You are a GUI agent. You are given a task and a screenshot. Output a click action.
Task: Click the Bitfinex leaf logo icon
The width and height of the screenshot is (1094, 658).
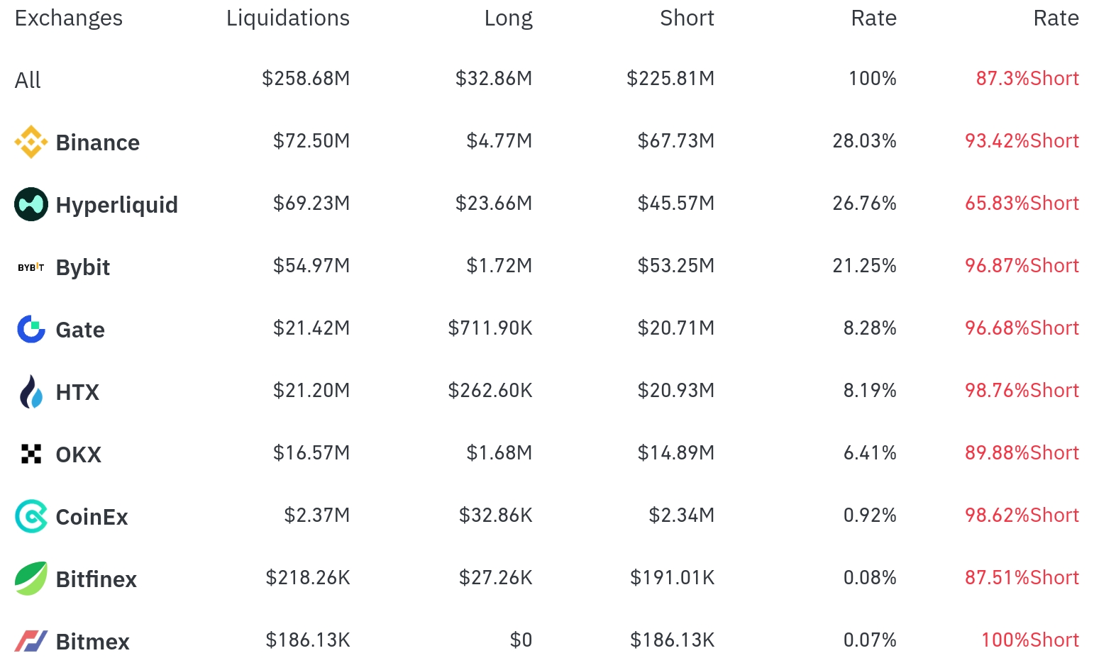tap(31, 579)
